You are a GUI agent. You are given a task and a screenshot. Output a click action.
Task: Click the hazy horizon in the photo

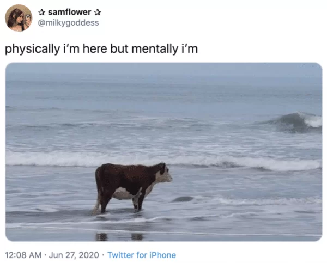(x=163, y=76)
